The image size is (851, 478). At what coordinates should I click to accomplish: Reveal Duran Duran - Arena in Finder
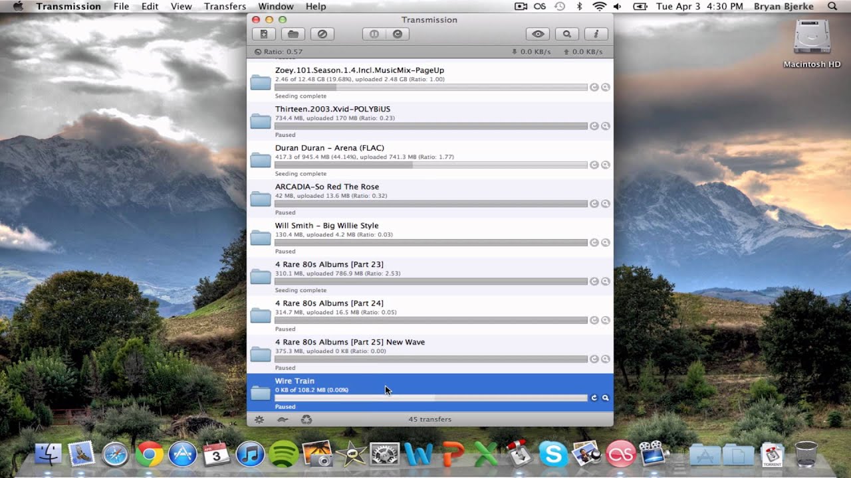click(x=606, y=165)
